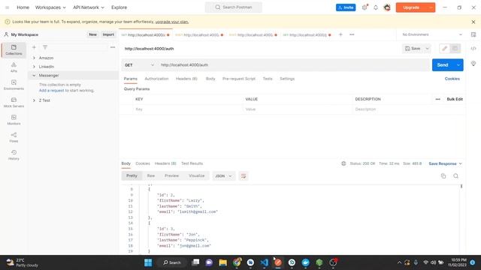The width and height of the screenshot is (481, 270).
Task: Switch to the response Cookies tab
Action: coord(143,163)
